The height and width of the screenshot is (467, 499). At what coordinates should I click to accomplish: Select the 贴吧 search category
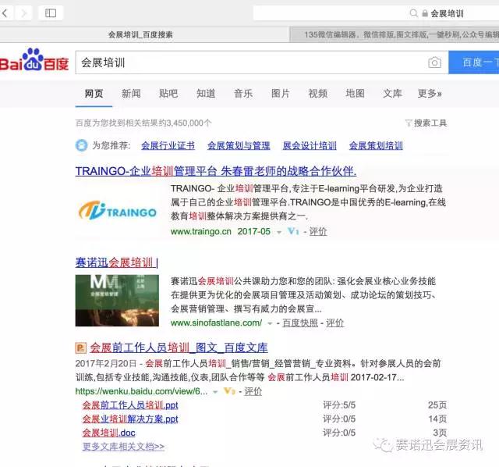click(x=168, y=94)
